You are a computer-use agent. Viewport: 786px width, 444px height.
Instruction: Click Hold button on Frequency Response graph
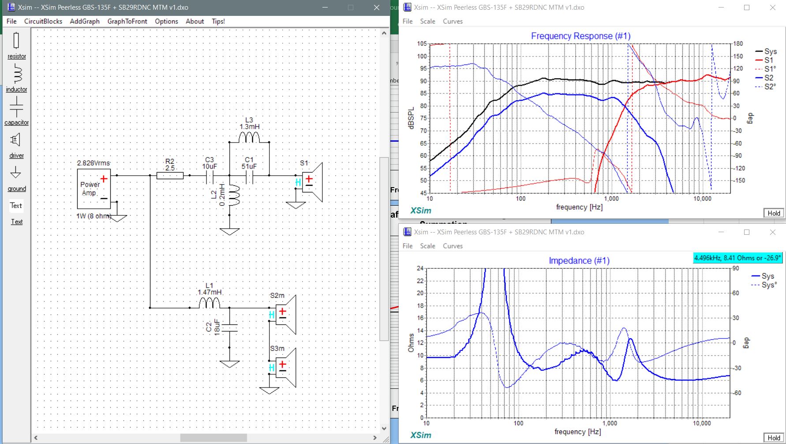pyautogui.click(x=774, y=213)
